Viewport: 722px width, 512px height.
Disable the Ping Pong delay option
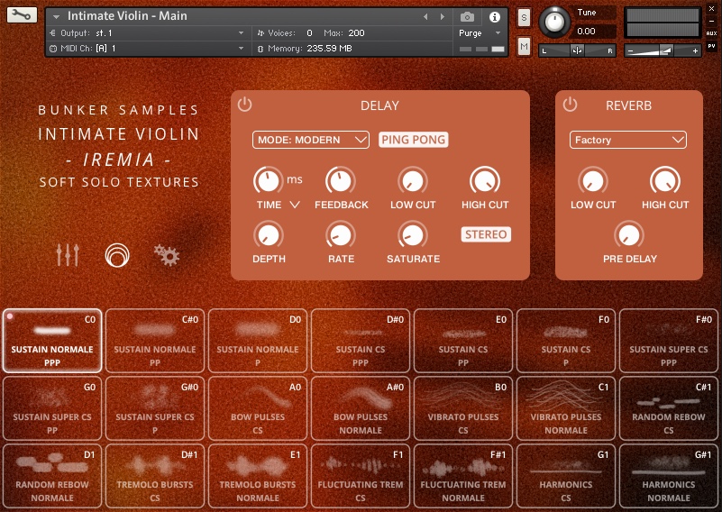tap(414, 140)
